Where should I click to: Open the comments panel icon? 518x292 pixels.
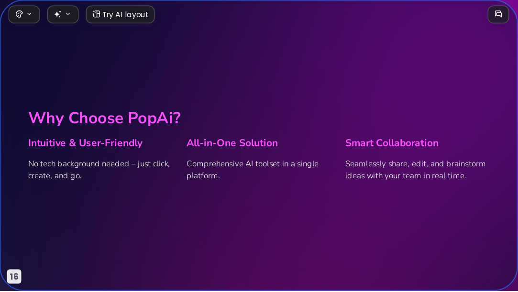[x=498, y=14]
